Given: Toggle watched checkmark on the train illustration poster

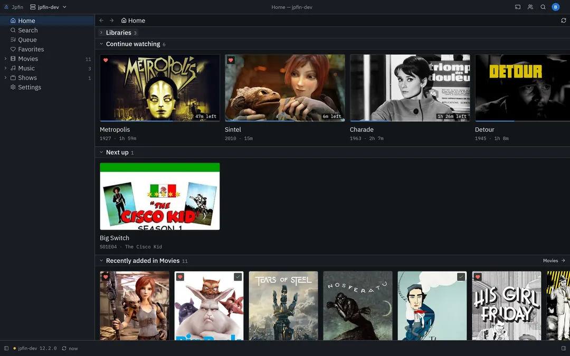Looking at the screenshot, I should [461, 277].
